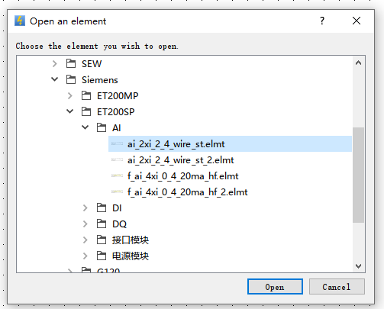Collapse the Siemens folder chevron
This screenshot has width=384, height=309.
coord(54,79)
